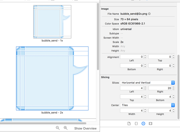
Task: Open the Center Tiles dropdown
Action: [x=147, y=105]
